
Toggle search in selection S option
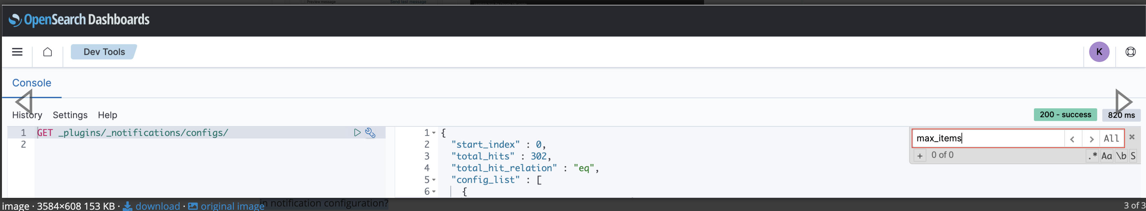(x=1133, y=156)
